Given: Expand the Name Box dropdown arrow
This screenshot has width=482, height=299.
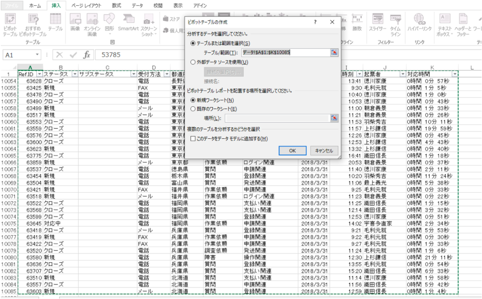Looking at the screenshot, I should (37, 55).
